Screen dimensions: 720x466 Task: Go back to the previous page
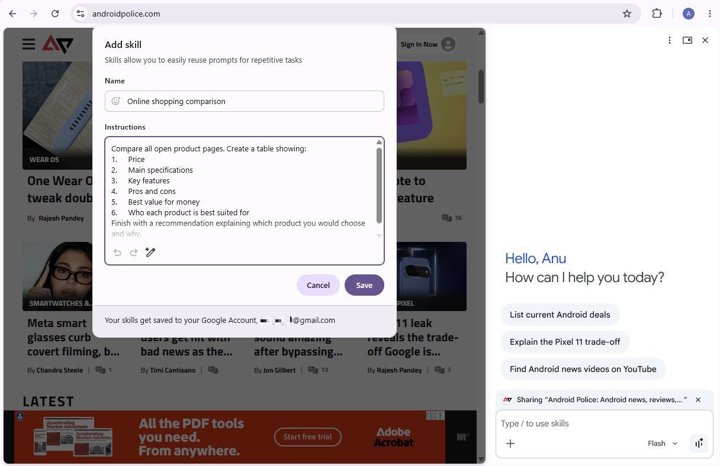point(12,14)
